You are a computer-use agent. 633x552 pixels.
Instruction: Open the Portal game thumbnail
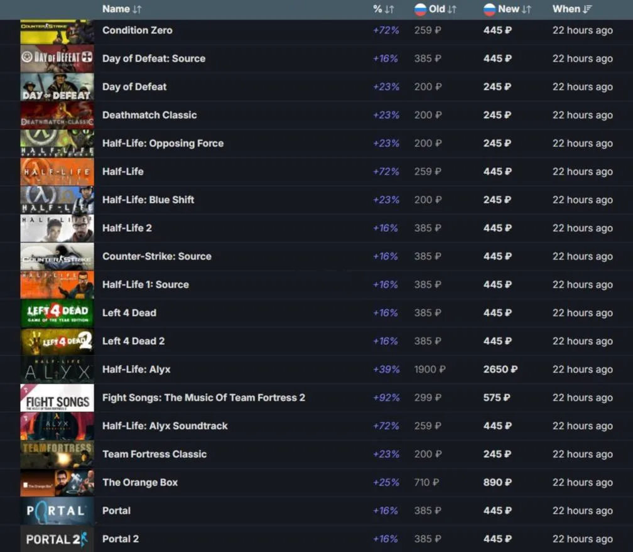click(57, 511)
